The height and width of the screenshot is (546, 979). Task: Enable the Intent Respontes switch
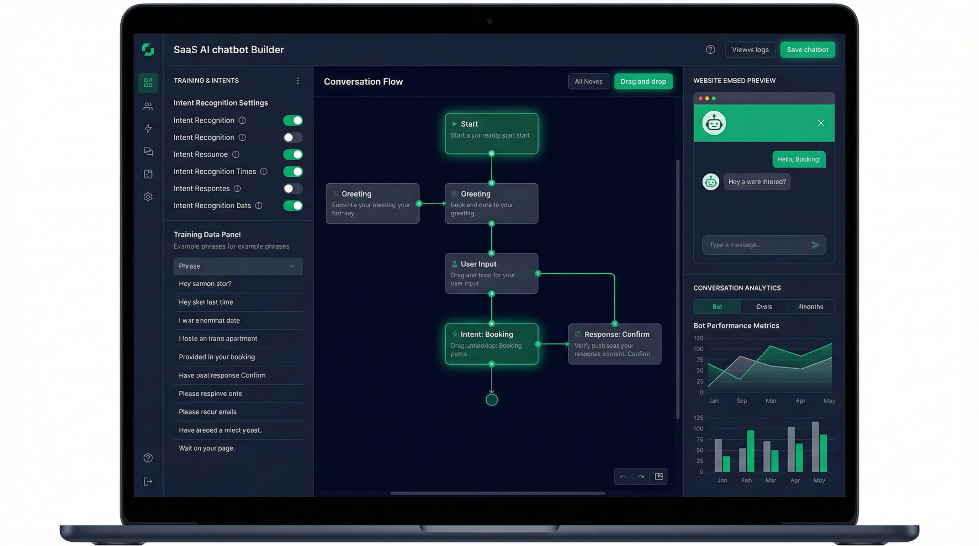coord(293,189)
